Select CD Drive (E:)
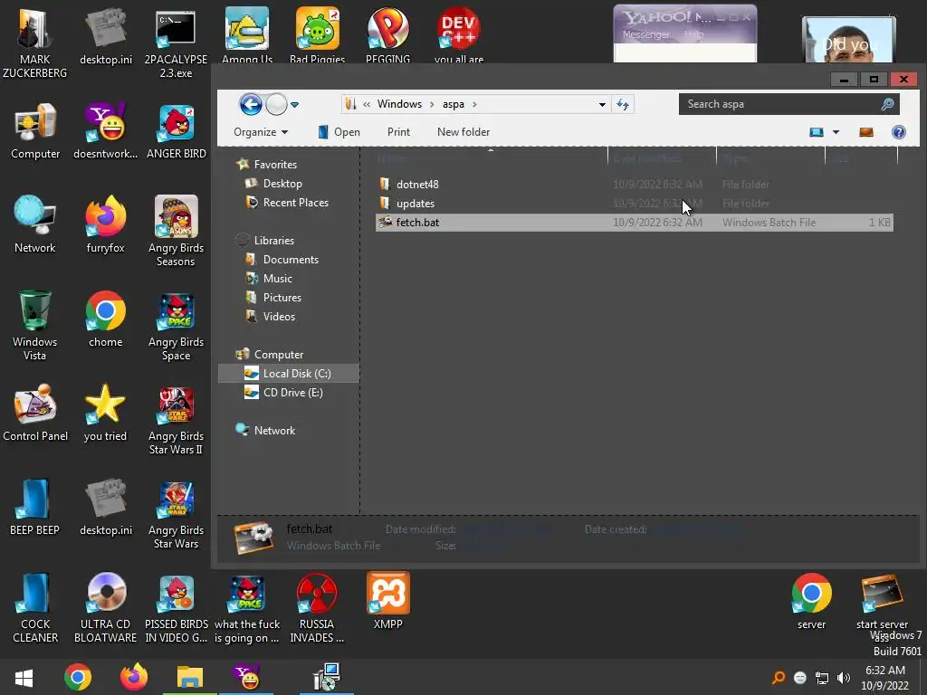The height and width of the screenshot is (695, 927). [x=292, y=393]
